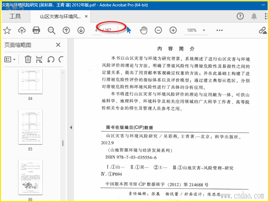Viewport: 269px width, 202px height.
Task: Click the current page number field
Action: [x=96, y=30]
